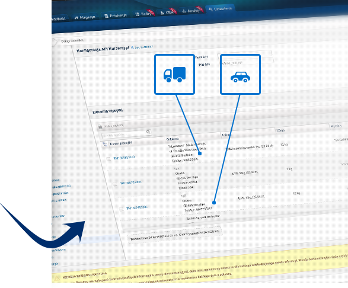Open the TNT tracking link in 10 kg row
This screenshot has width=348, height=288.
click(137, 207)
